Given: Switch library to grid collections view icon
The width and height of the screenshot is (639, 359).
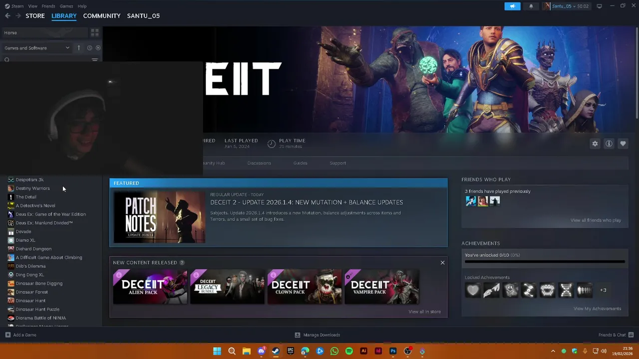Looking at the screenshot, I should pyautogui.click(x=94, y=32).
